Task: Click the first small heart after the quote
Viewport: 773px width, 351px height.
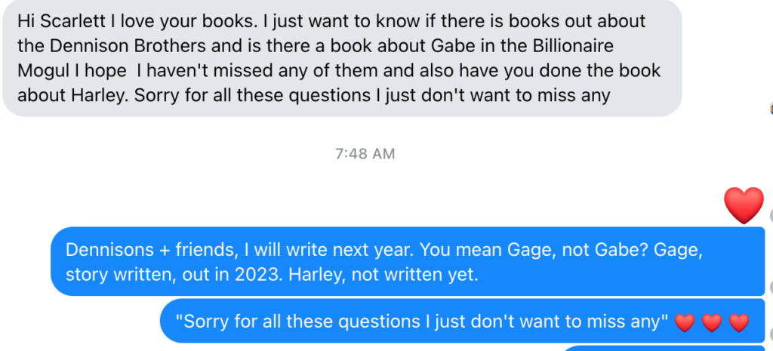Action: pyautogui.click(x=684, y=323)
